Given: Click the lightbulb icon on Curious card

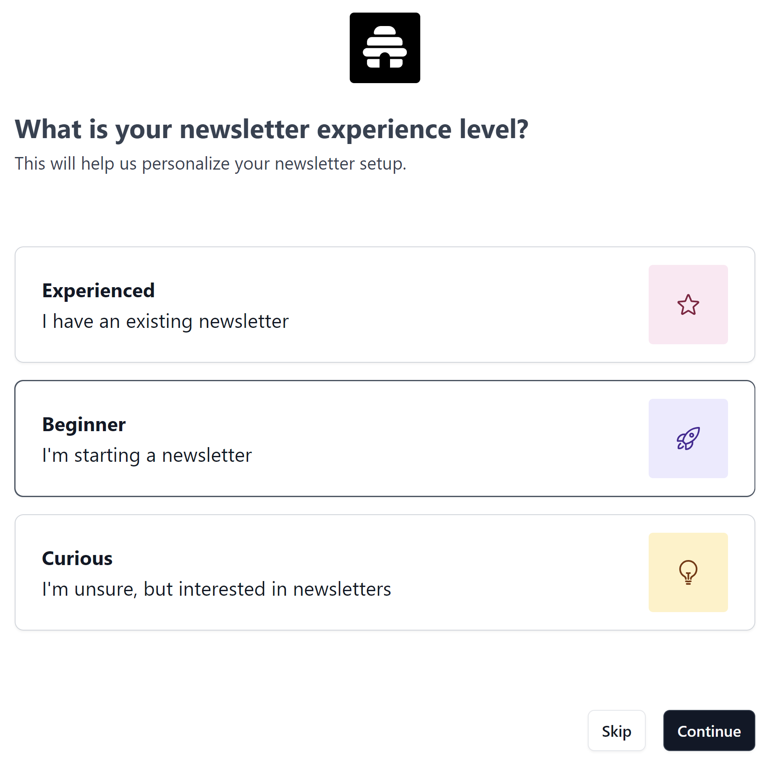Looking at the screenshot, I should tap(688, 572).
